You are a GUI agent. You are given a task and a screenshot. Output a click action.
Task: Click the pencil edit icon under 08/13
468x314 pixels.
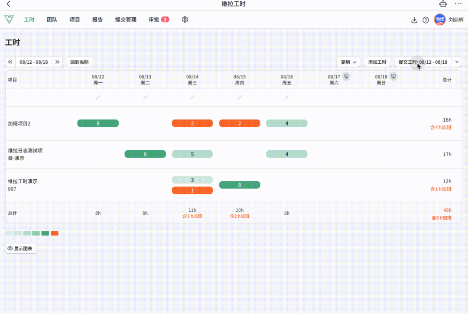tap(145, 97)
